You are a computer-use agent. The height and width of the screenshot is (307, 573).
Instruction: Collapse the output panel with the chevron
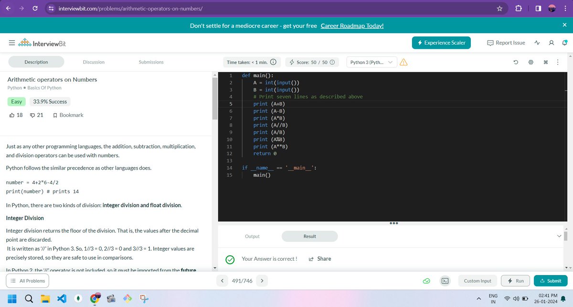tap(560, 236)
